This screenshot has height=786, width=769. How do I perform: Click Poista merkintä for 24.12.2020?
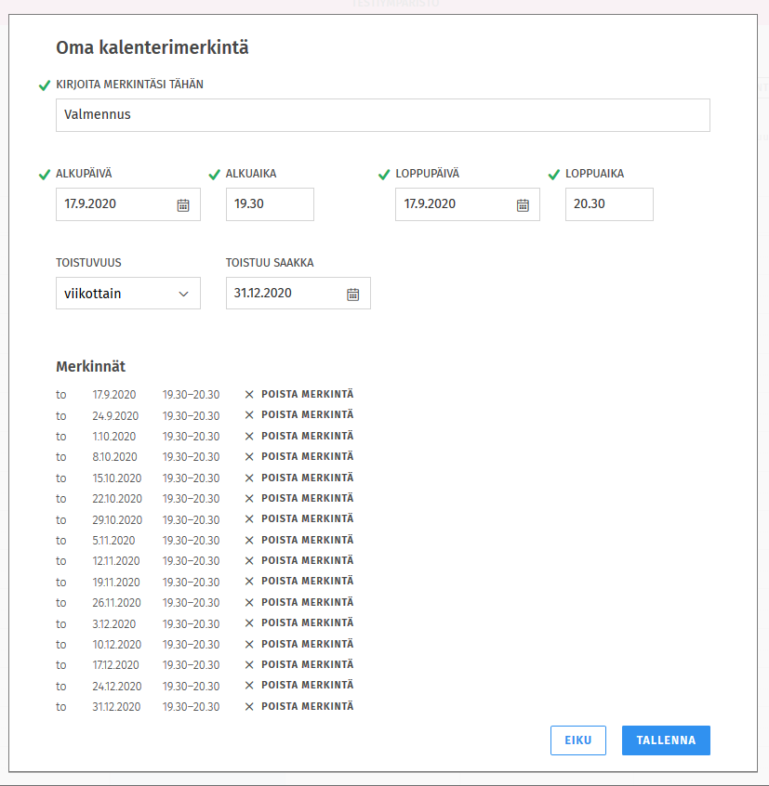(307, 686)
